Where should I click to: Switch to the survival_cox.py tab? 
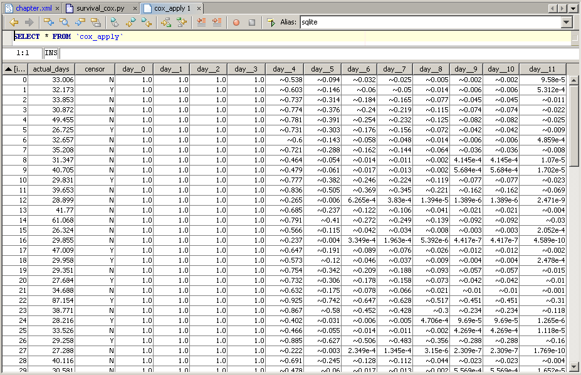(x=100, y=8)
